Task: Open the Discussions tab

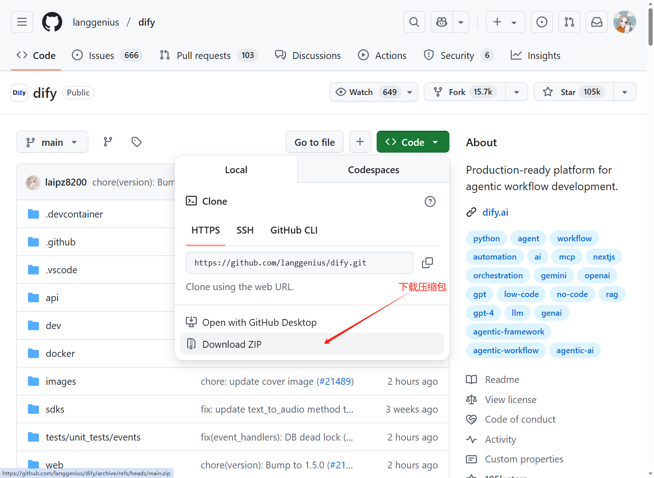Action: click(x=308, y=55)
